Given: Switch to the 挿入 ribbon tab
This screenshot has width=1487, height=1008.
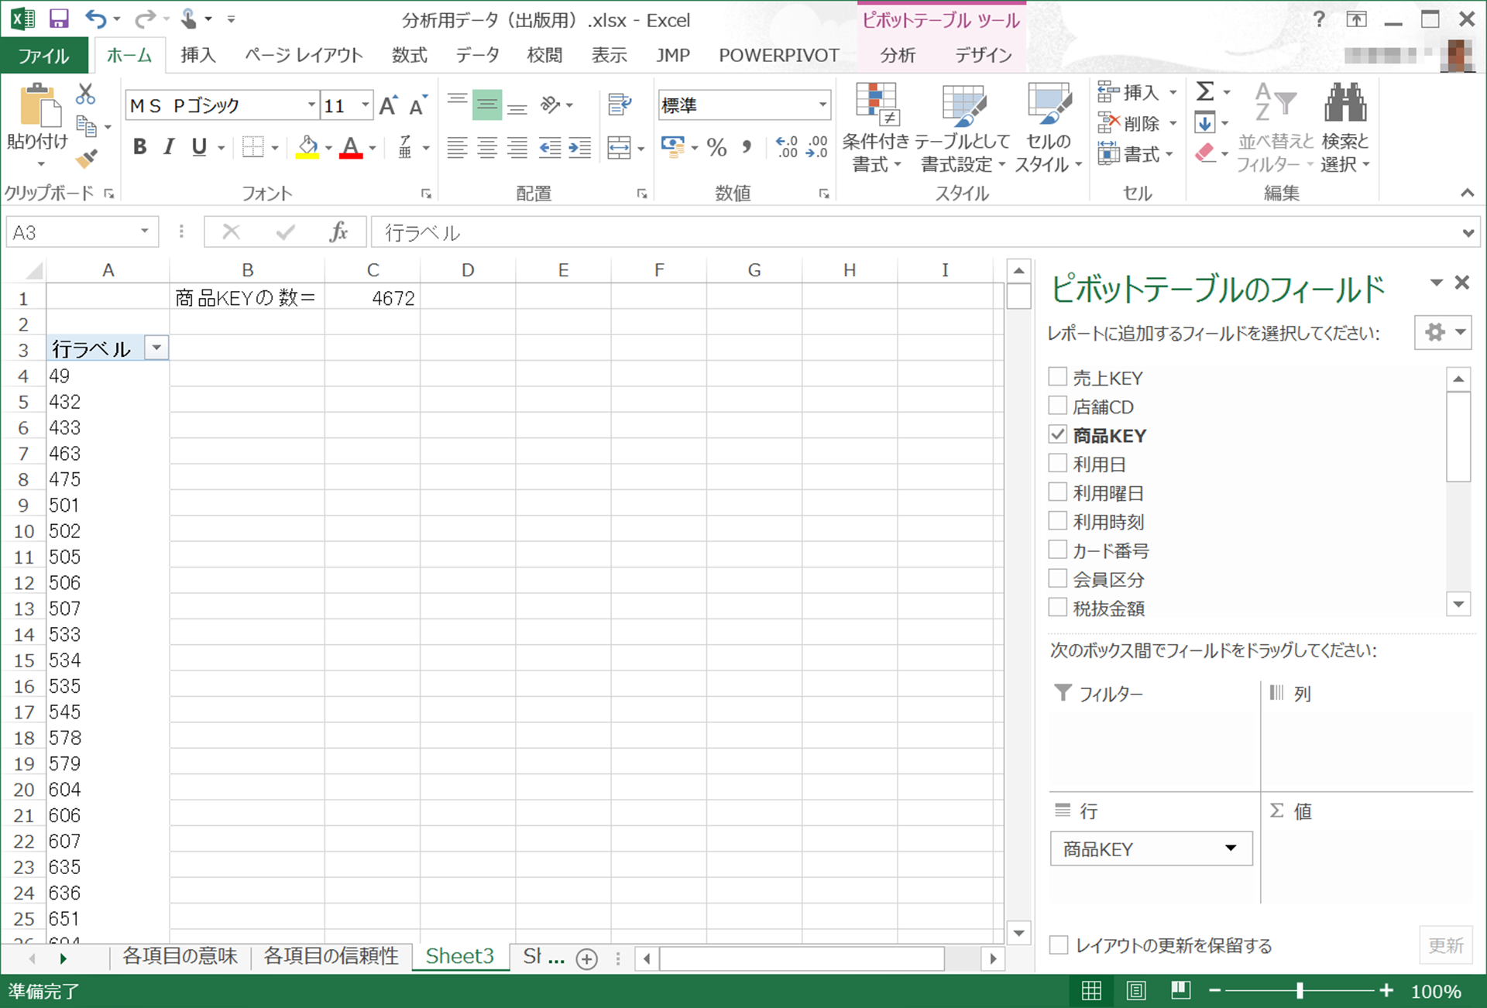Looking at the screenshot, I should click(198, 55).
